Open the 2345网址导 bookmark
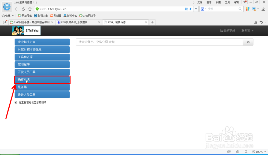The height and width of the screenshot is (155, 268). (x=87, y=16)
